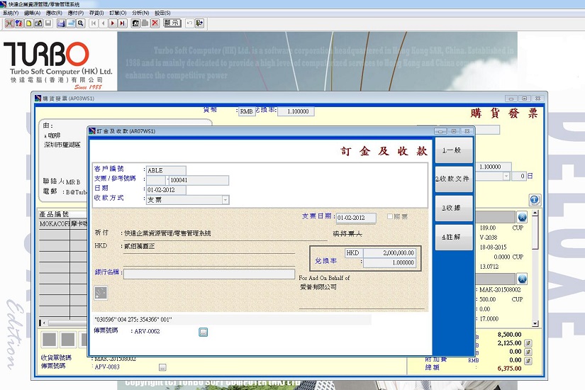This screenshot has width=585, height=390.
Task: Click the 銀行名稱 input field
Action: coord(208,274)
